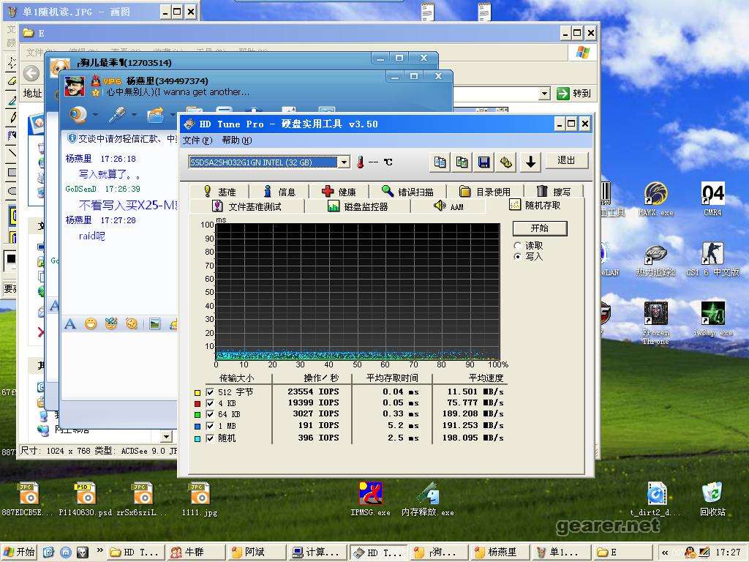Click the save floppy icon in HD Tune

pyautogui.click(x=484, y=162)
